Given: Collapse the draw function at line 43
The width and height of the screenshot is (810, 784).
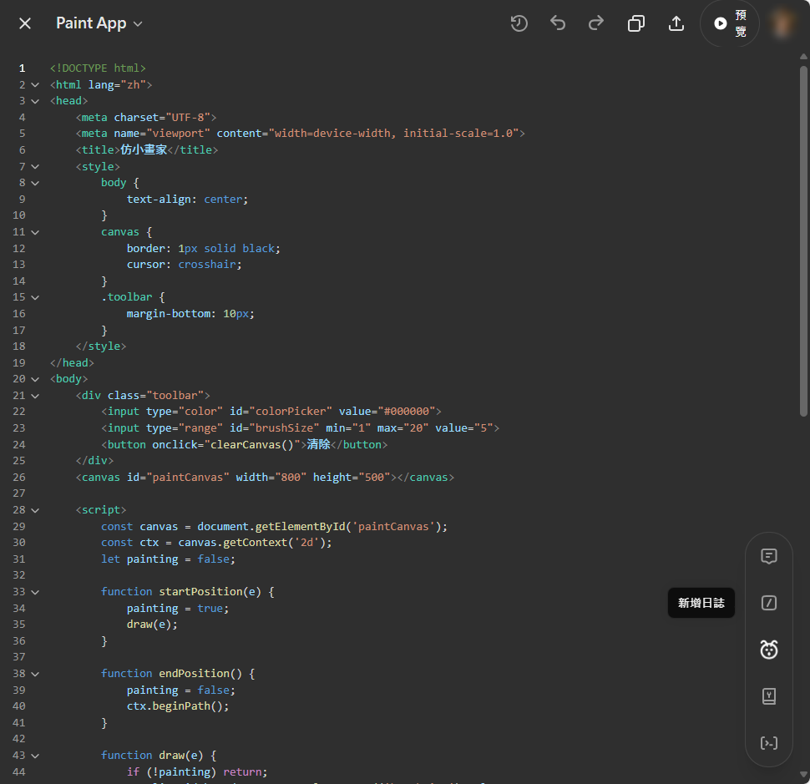Looking at the screenshot, I should [35, 756].
